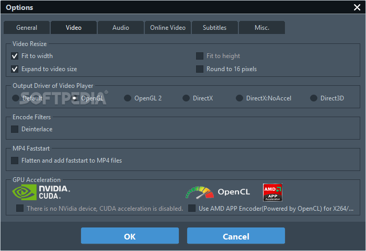Click the OpenCL speedometer icon
Viewport: 366px width, 251px height.
pos(200,192)
